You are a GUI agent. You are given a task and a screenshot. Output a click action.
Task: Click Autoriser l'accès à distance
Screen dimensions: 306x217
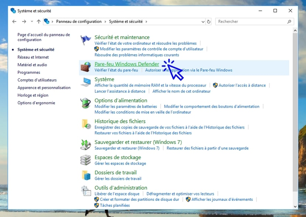coord(242,85)
